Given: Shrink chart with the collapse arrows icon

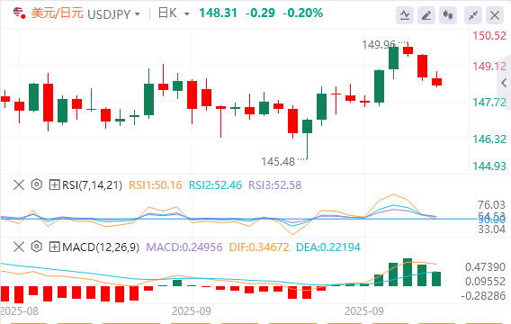Looking at the screenshot, I should 473,15.
